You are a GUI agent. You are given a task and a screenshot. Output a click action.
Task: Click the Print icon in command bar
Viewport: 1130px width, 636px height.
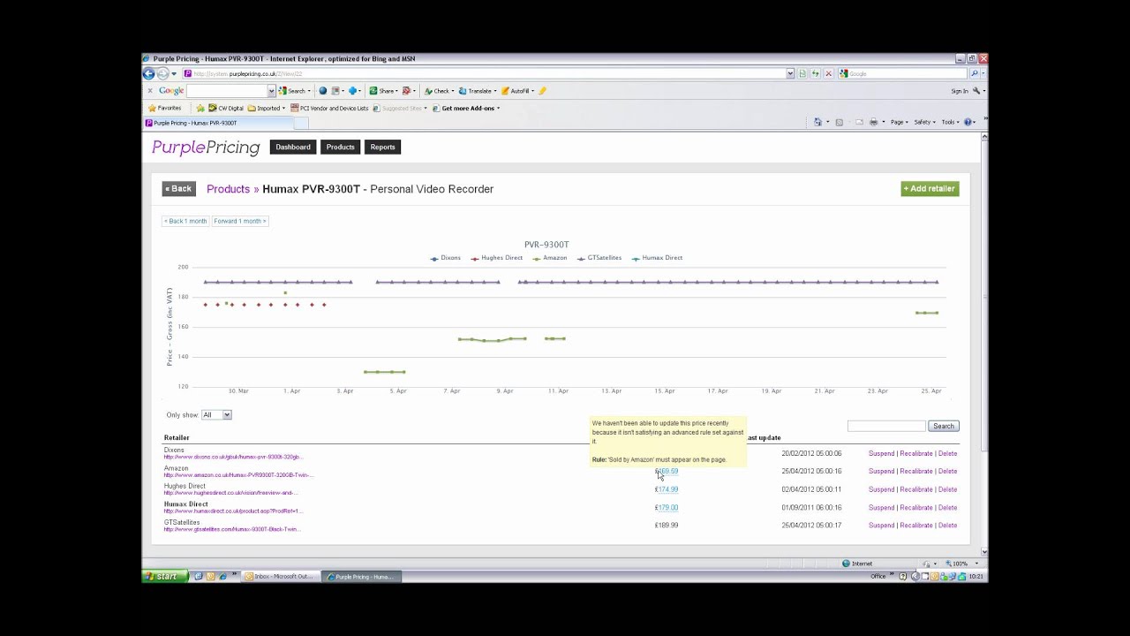[876, 122]
